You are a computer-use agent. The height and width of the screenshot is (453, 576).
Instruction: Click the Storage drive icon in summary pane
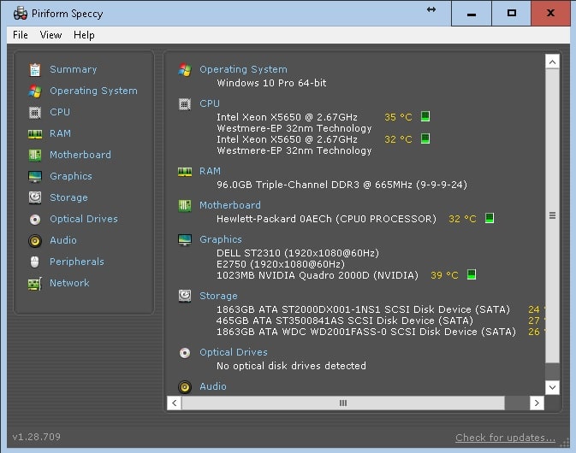185,296
